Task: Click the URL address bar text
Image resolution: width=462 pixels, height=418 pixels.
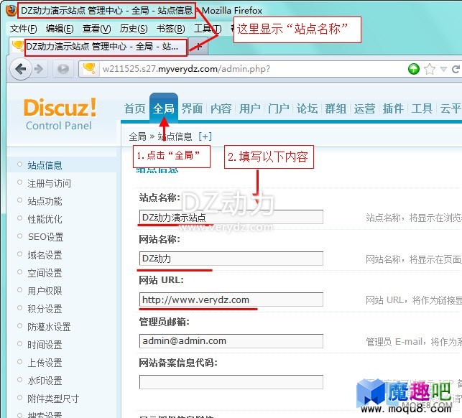Action: point(186,69)
